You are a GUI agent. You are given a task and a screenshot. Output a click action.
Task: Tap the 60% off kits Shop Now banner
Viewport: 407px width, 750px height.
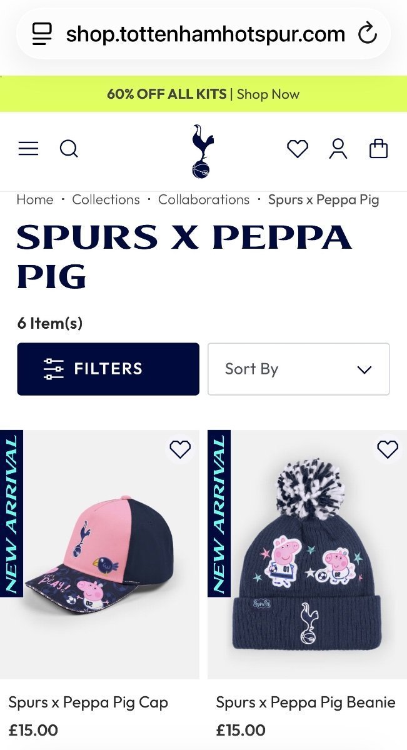click(x=203, y=94)
